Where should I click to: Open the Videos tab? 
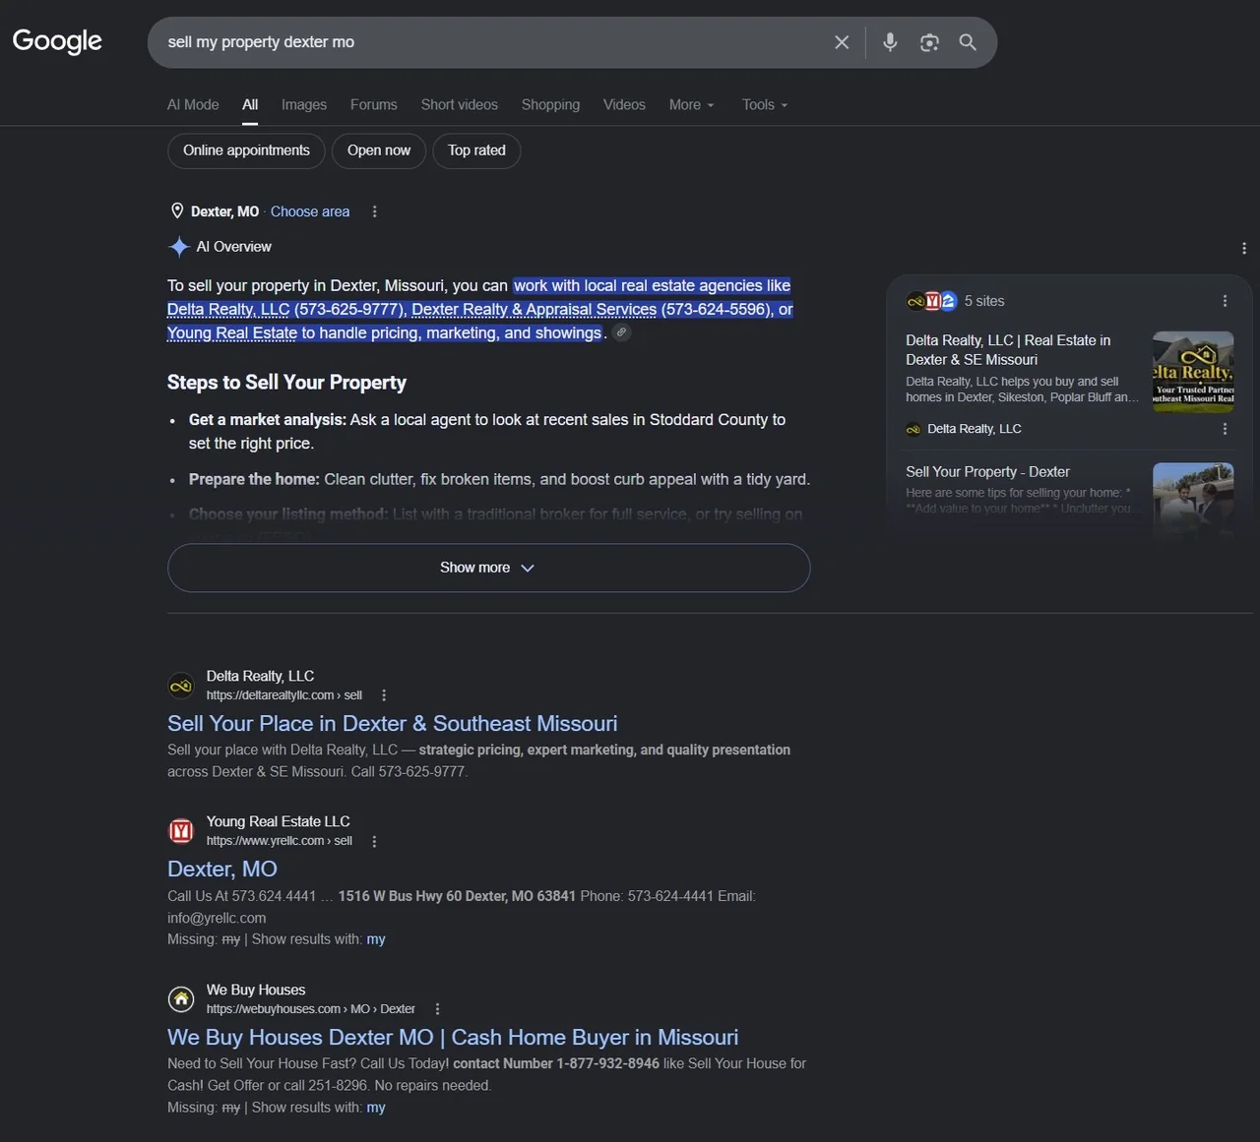pos(624,104)
